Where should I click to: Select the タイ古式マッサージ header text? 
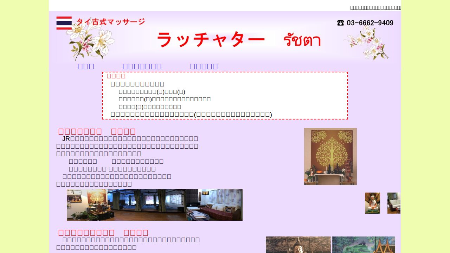(x=110, y=22)
